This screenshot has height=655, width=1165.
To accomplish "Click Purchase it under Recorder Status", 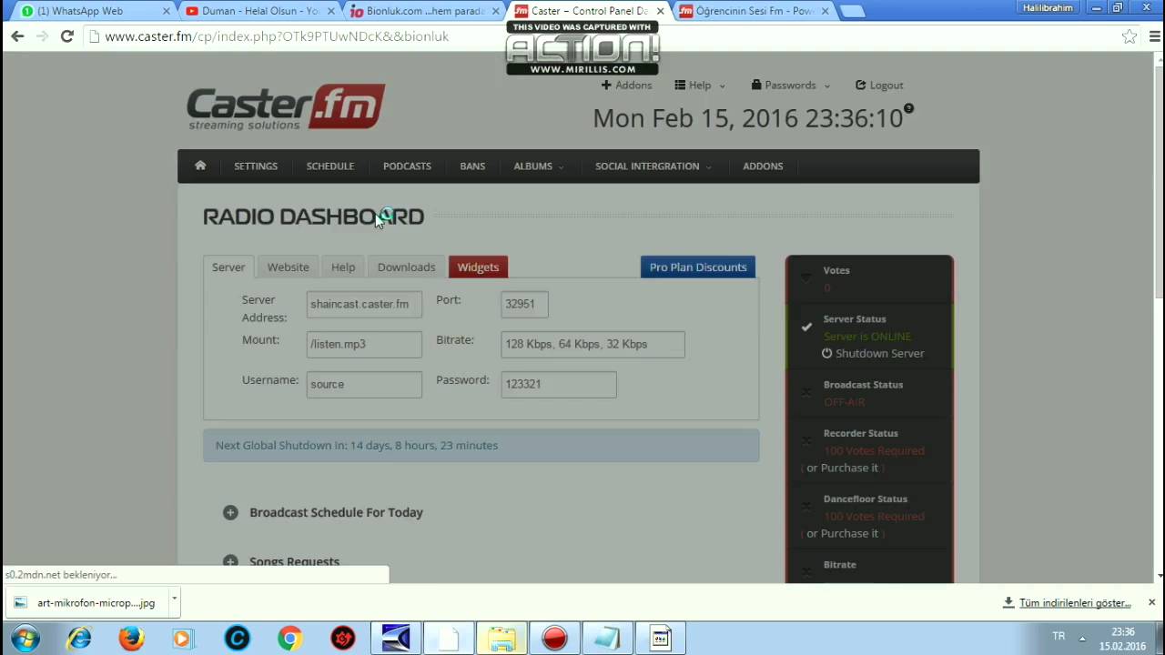I will (x=849, y=468).
